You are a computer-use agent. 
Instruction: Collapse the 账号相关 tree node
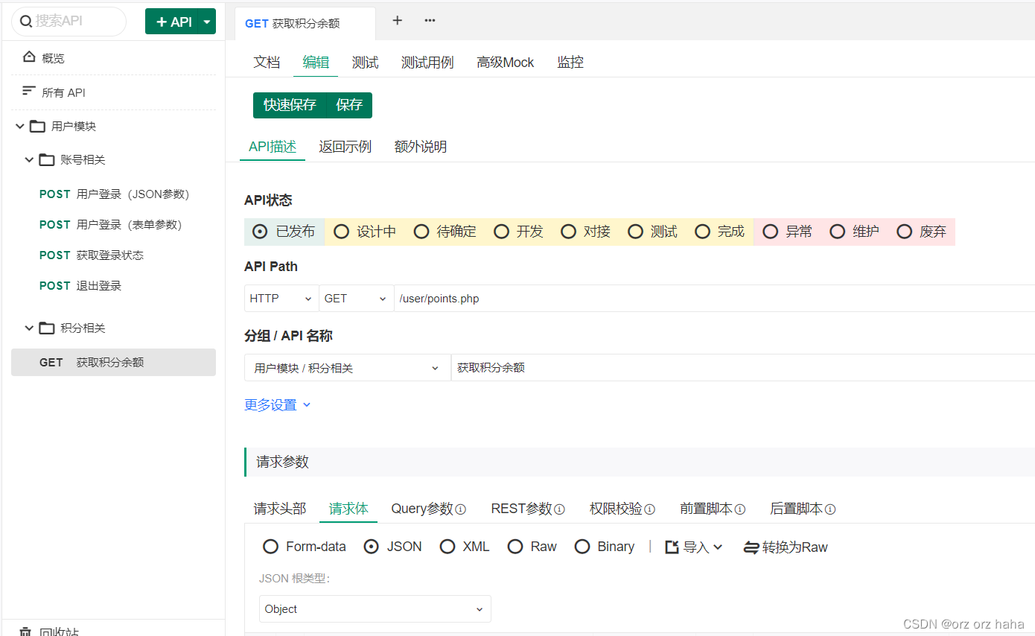(x=29, y=160)
